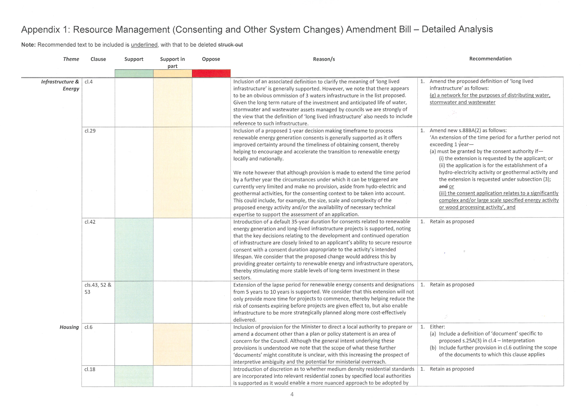Click the 'Support' column header
The image size is (587, 406).
click(x=134, y=59)
